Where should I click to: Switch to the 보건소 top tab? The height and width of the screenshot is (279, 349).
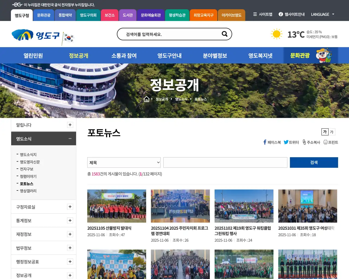110,15
